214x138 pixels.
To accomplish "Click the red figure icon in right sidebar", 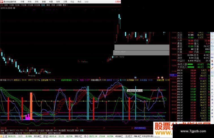I will click(212, 61).
